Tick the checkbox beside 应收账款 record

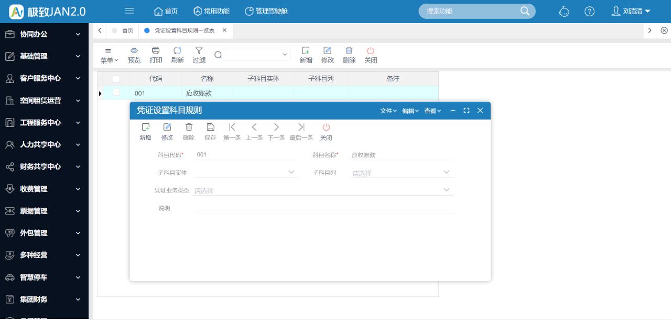(x=116, y=93)
